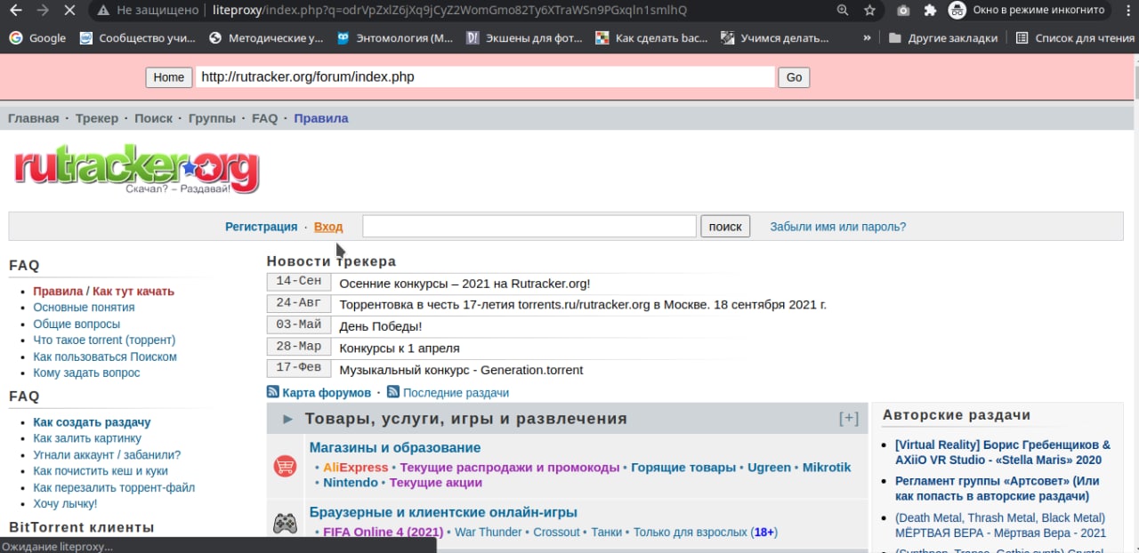Viewport: 1139px width, 553px height.
Task: Click the shopping cart forum icon
Action: (285, 465)
